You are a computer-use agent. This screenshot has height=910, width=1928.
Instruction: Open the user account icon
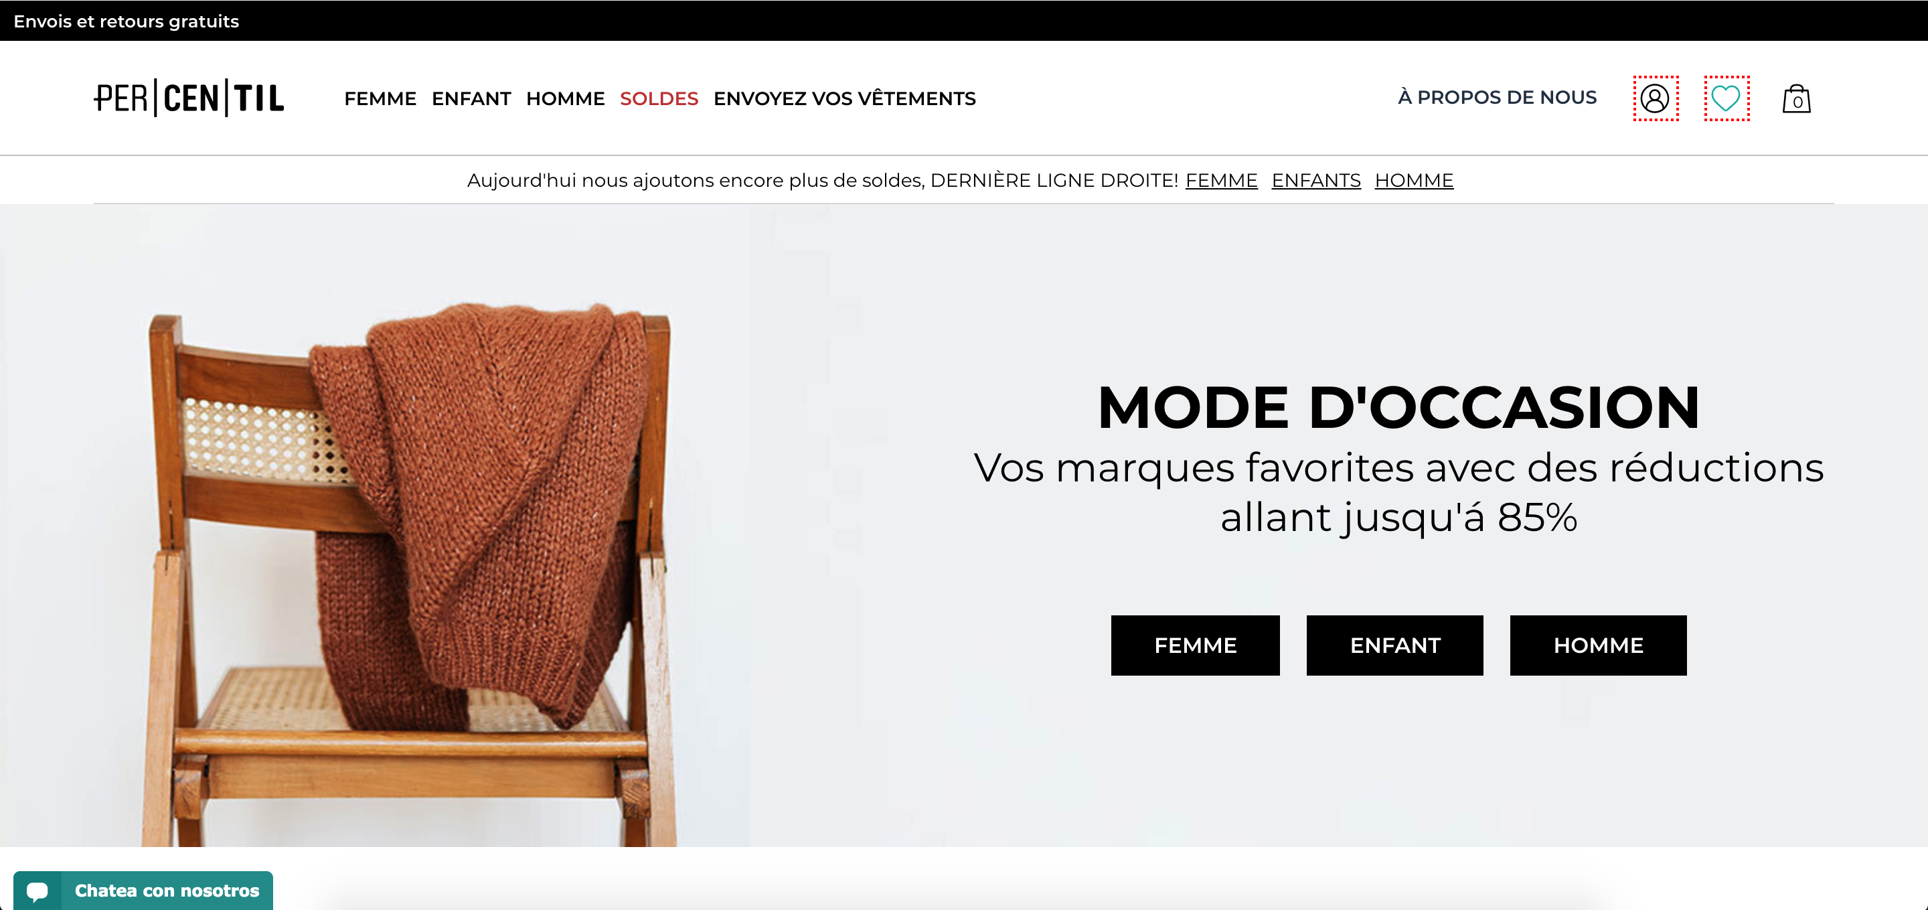[1656, 98]
